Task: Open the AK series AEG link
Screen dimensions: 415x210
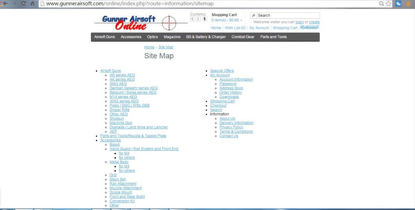Action: (122, 80)
